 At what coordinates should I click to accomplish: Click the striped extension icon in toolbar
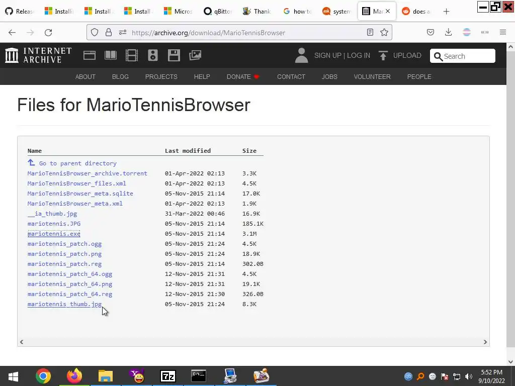(x=467, y=32)
